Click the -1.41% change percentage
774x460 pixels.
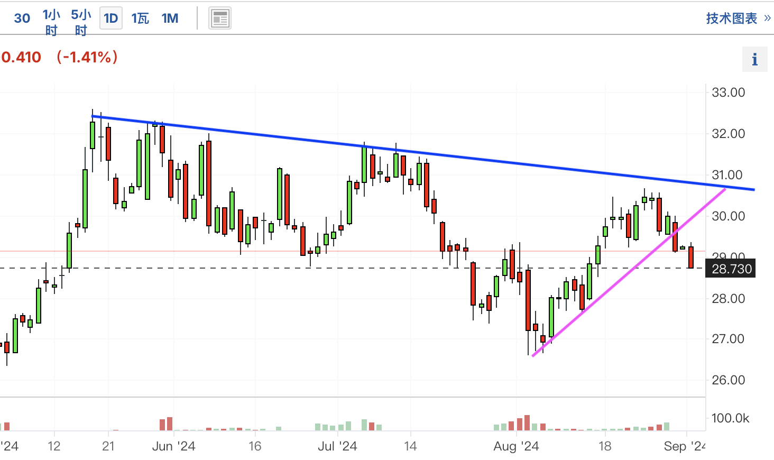pyautogui.click(x=87, y=57)
